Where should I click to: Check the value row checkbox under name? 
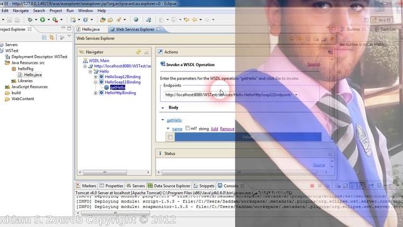(x=170, y=137)
